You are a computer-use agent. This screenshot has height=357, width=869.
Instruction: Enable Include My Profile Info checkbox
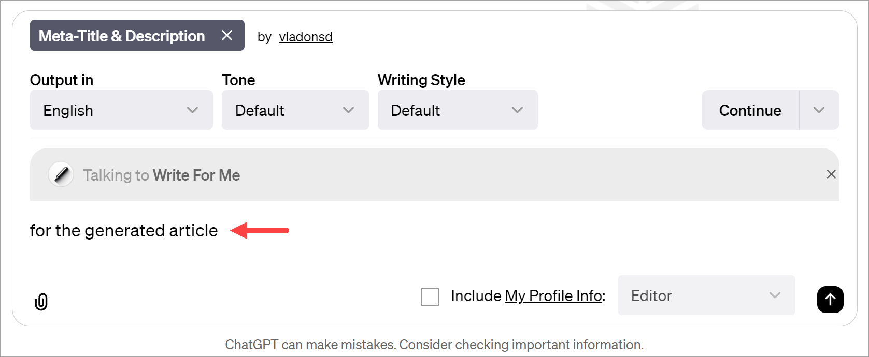coord(430,297)
